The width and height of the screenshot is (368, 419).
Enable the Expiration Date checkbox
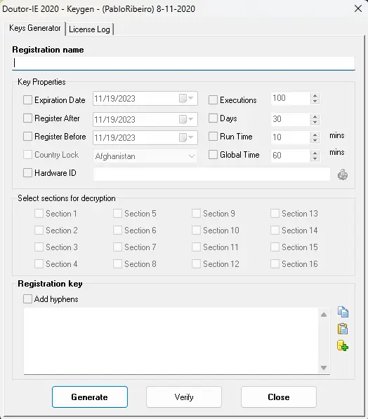point(27,100)
